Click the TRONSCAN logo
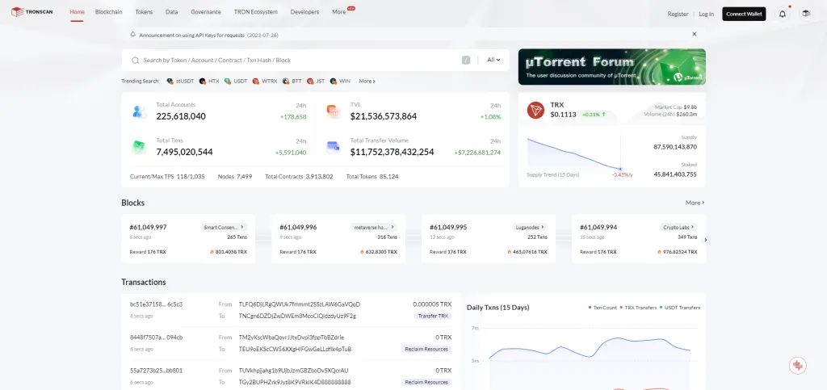Image resolution: width=827 pixels, height=390 pixels. click(34, 12)
